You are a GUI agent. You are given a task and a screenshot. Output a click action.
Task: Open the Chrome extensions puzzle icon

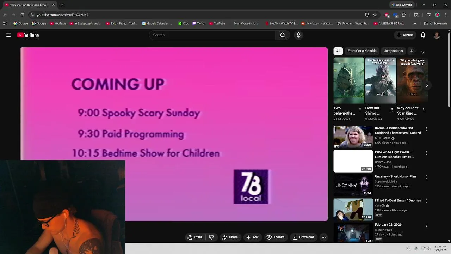click(x=404, y=15)
